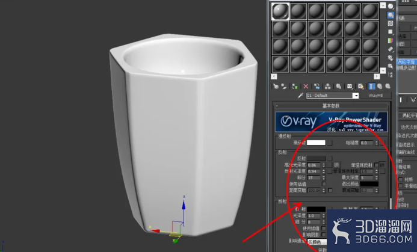Click the Select by Material icon
This screenshot has height=252, width=417.
391,66
